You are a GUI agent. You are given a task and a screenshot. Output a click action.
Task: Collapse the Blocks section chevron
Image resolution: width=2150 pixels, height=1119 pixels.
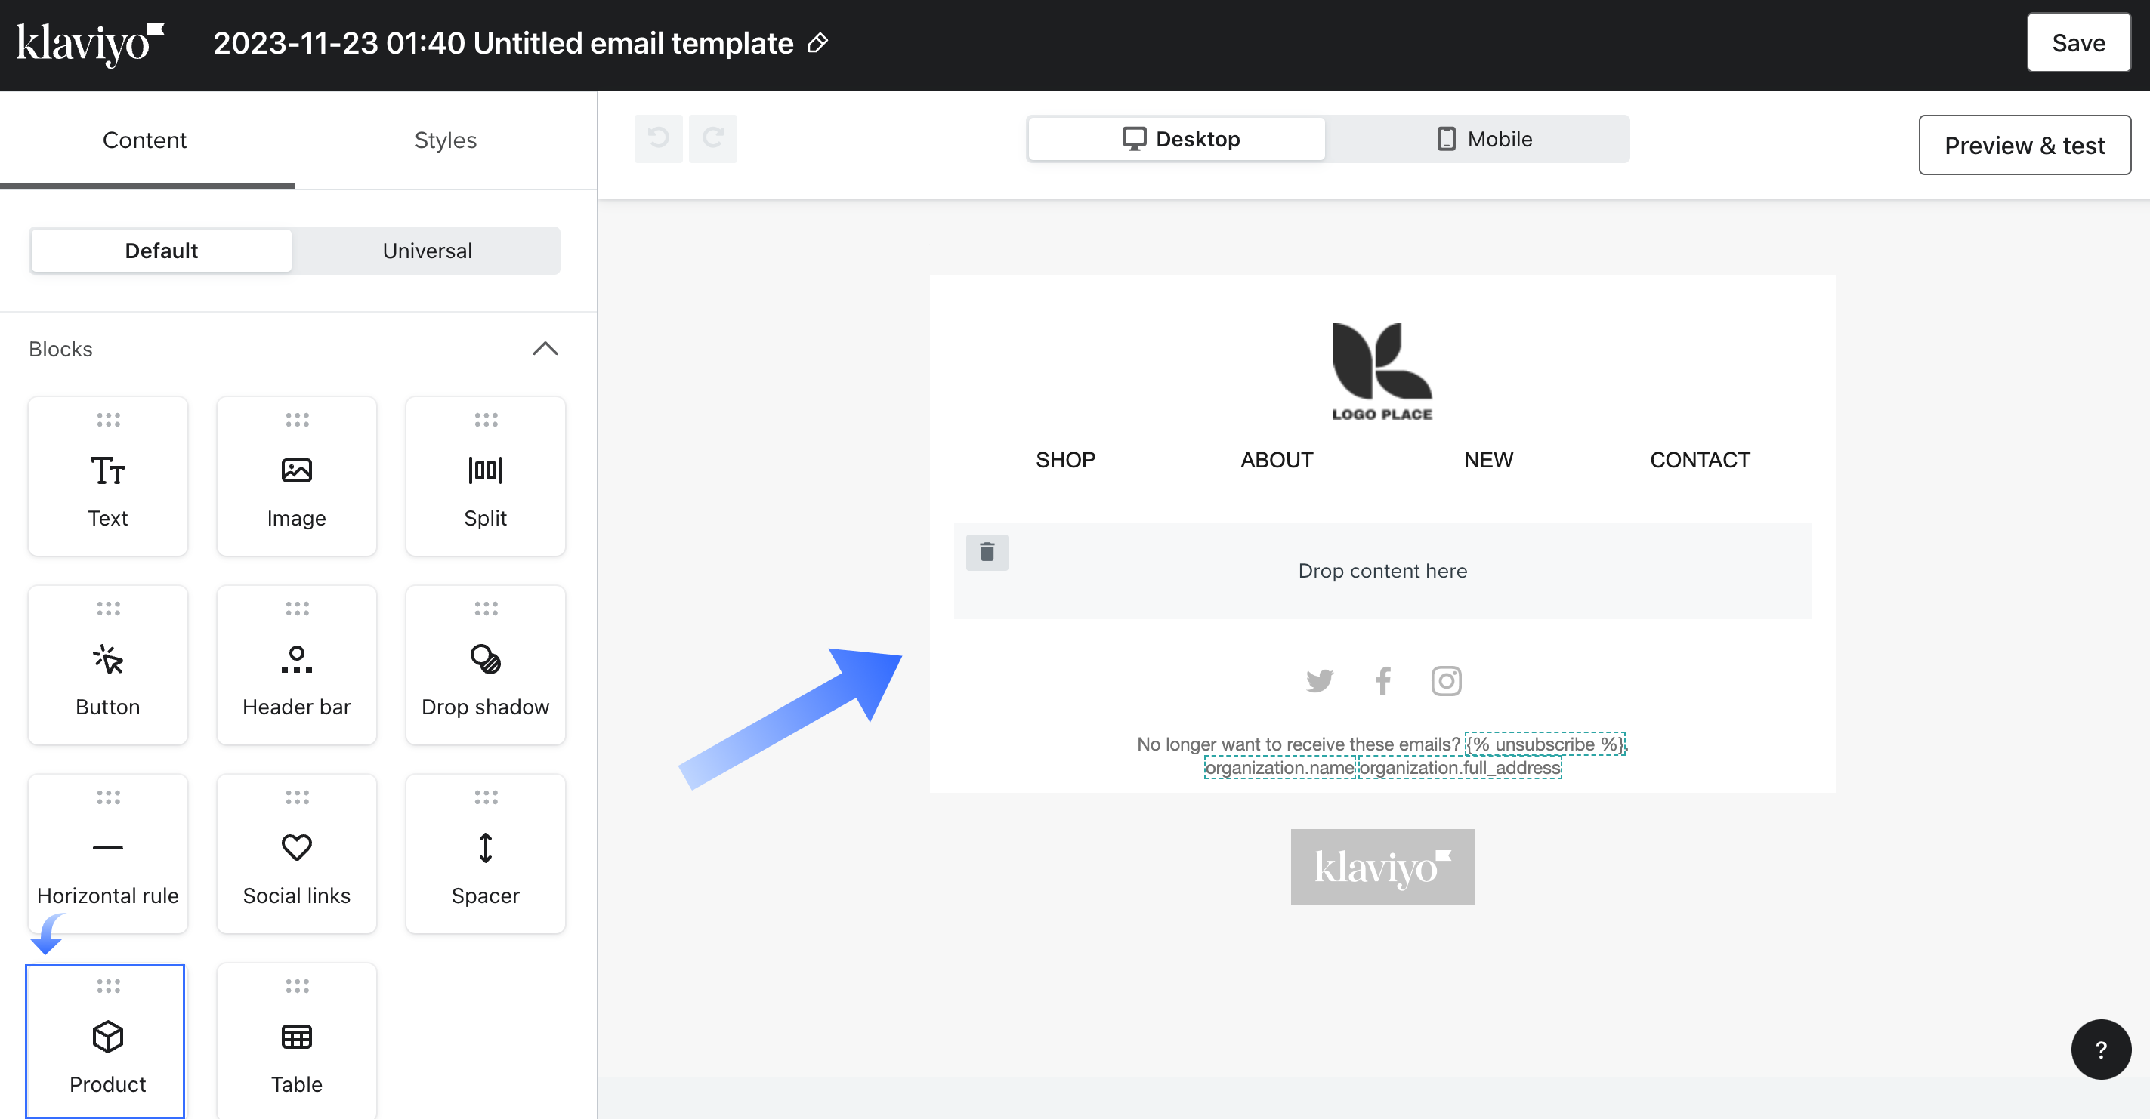[545, 349]
